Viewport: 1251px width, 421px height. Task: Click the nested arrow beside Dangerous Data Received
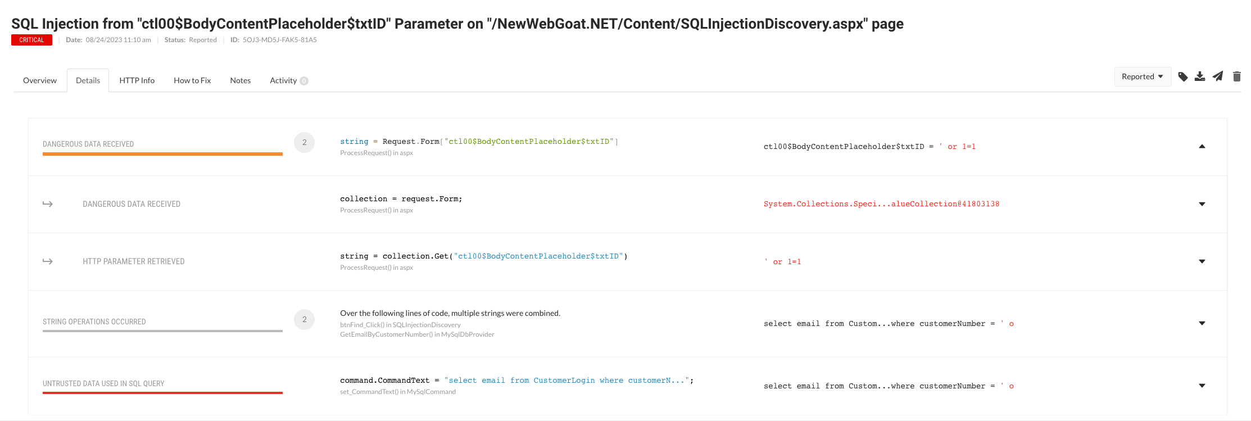[x=48, y=204]
